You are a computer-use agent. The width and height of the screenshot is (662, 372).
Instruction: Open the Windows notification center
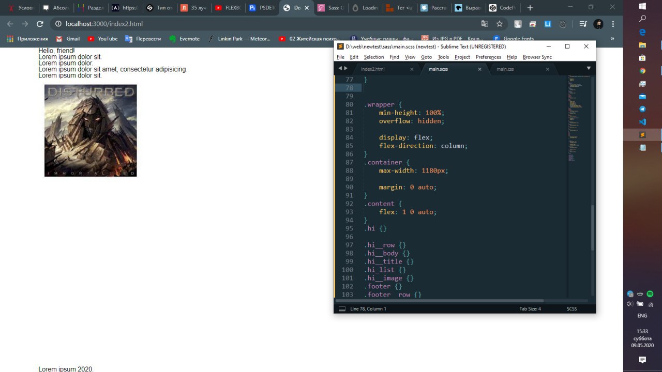click(642, 360)
